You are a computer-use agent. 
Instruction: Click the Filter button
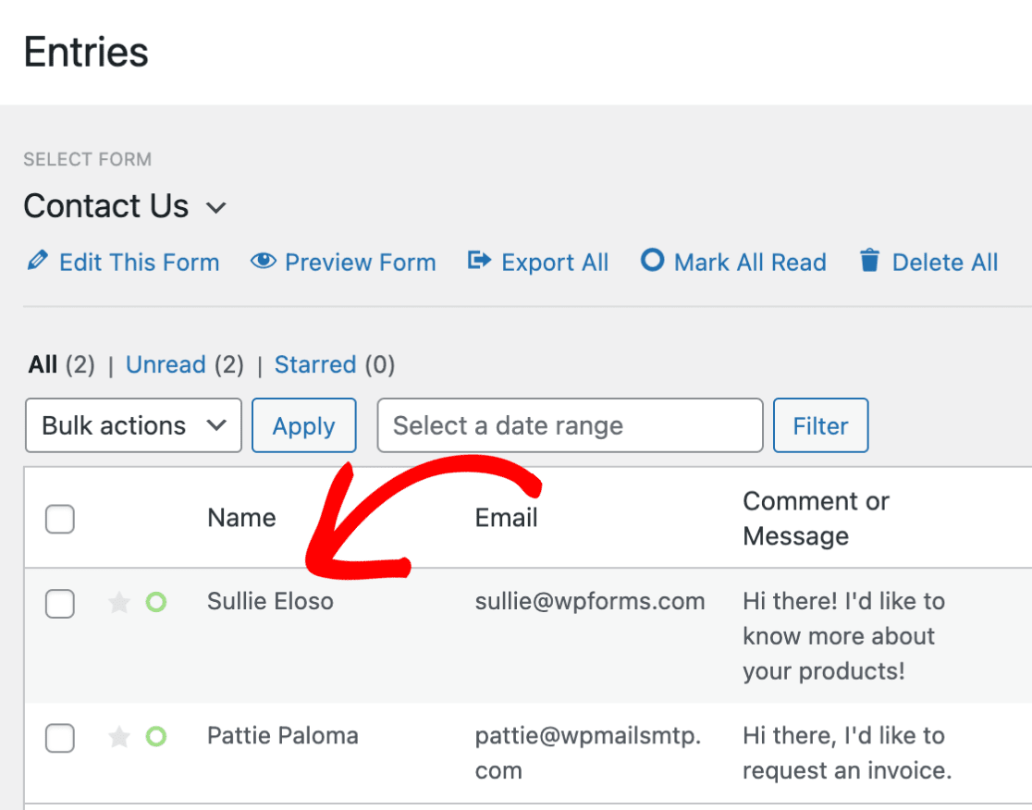(x=820, y=425)
